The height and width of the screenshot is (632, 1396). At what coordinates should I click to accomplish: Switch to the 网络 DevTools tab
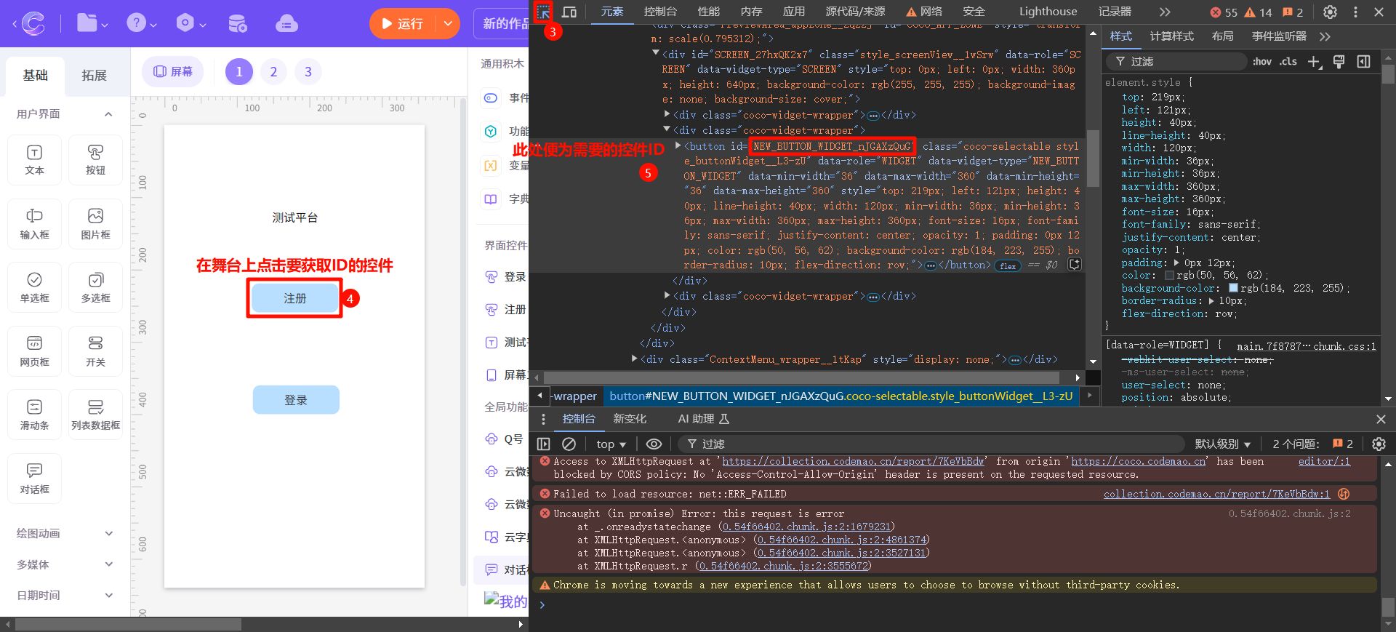tap(924, 12)
